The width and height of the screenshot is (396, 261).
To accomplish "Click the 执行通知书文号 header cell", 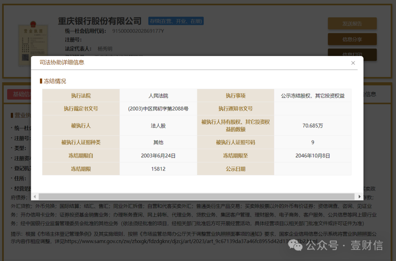I will (x=235, y=109).
